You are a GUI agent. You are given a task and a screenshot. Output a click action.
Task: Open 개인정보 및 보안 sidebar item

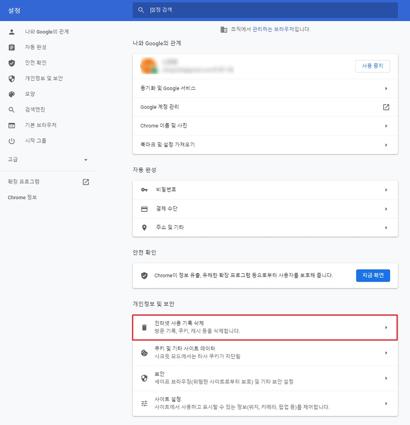pos(44,78)
